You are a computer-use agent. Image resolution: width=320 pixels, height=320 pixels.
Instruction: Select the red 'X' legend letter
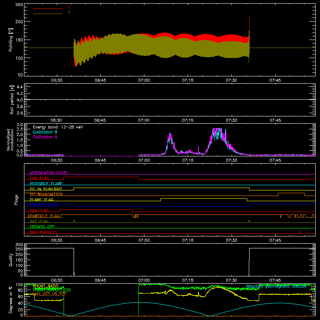pos(69,7)
